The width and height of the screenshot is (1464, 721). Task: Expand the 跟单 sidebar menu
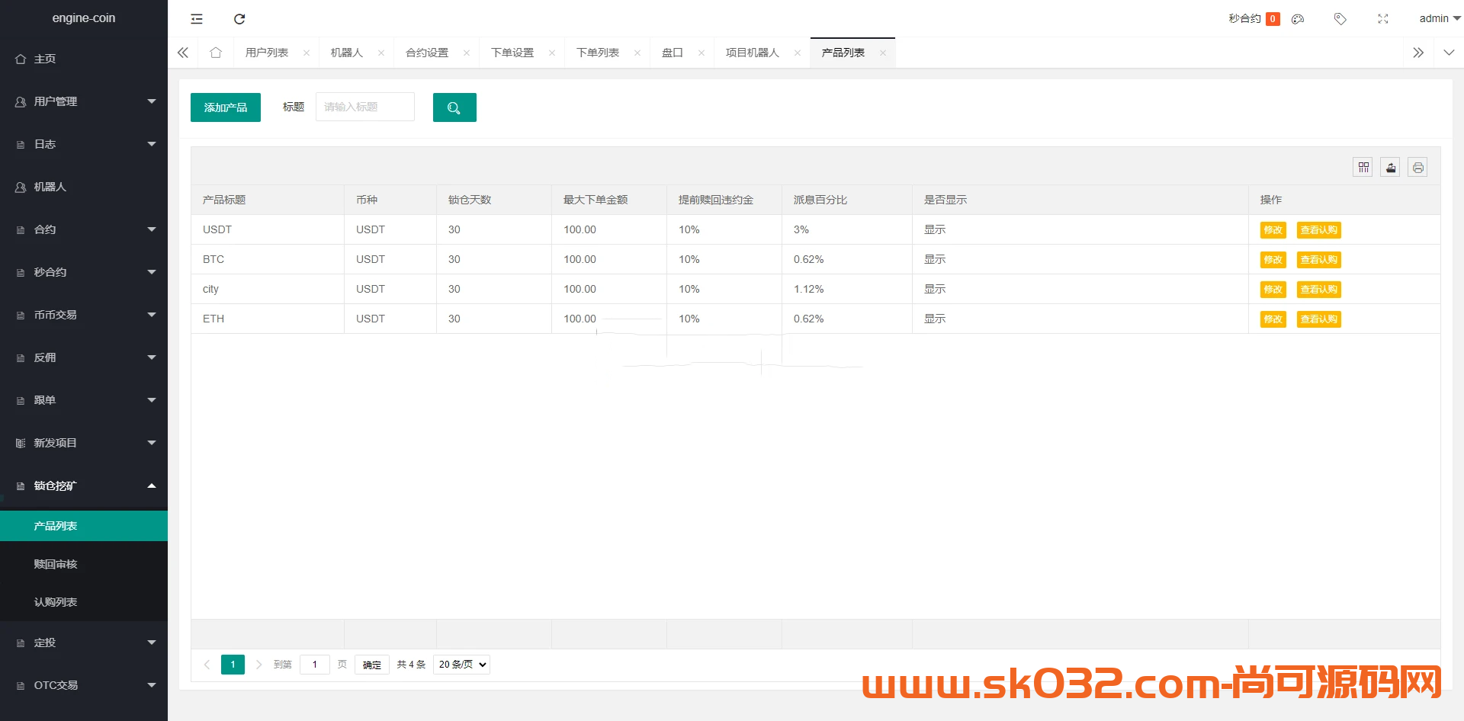point(84,400)
